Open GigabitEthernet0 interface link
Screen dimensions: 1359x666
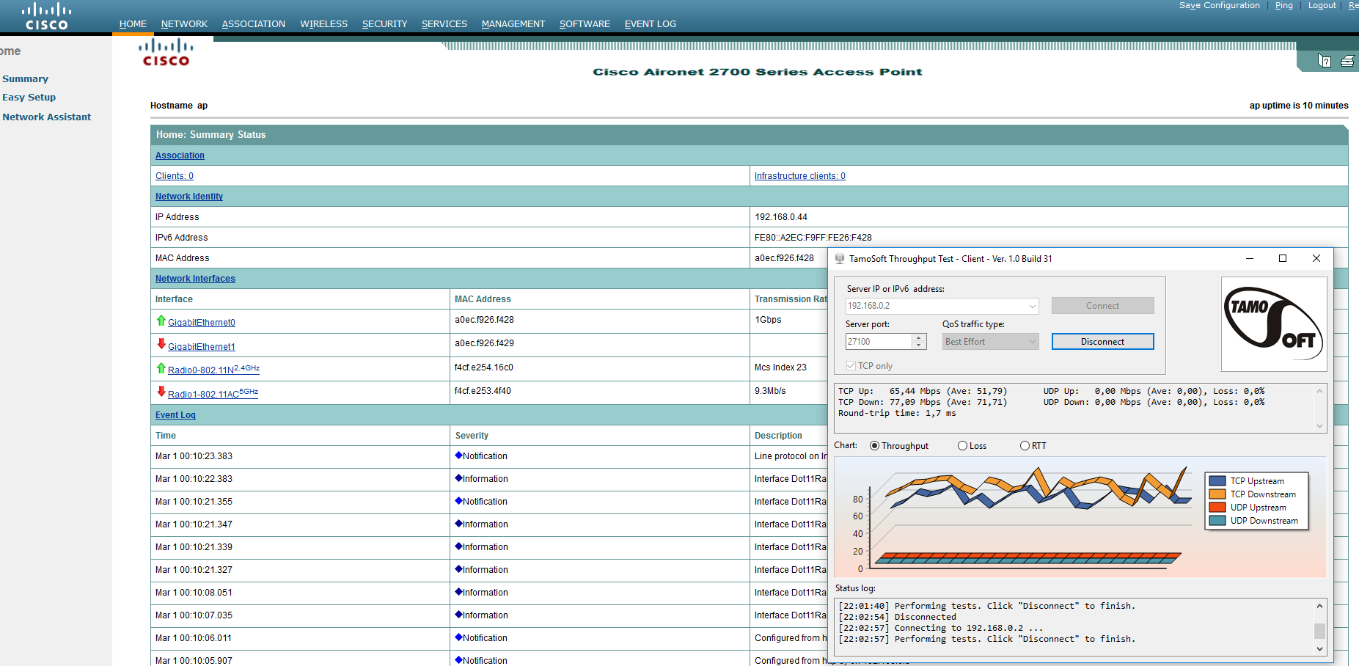coord(202,323)
